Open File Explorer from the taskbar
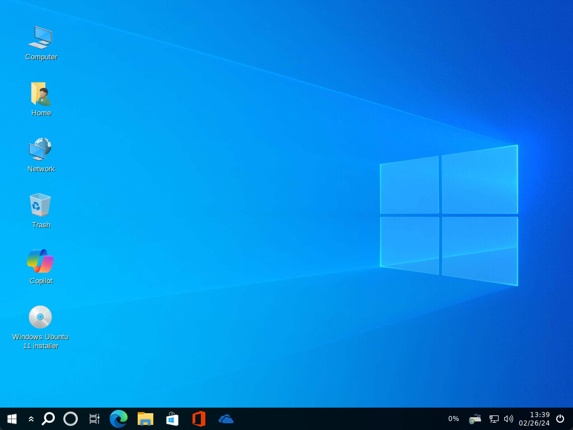Screen dimensions: 573x430 click(145, 419)
